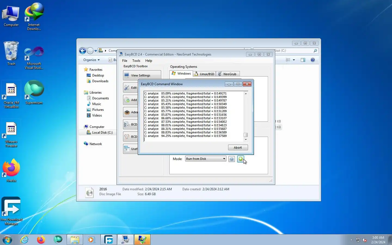Switch to the NeoGrub tab
The image size is (392, 245).
228,74
